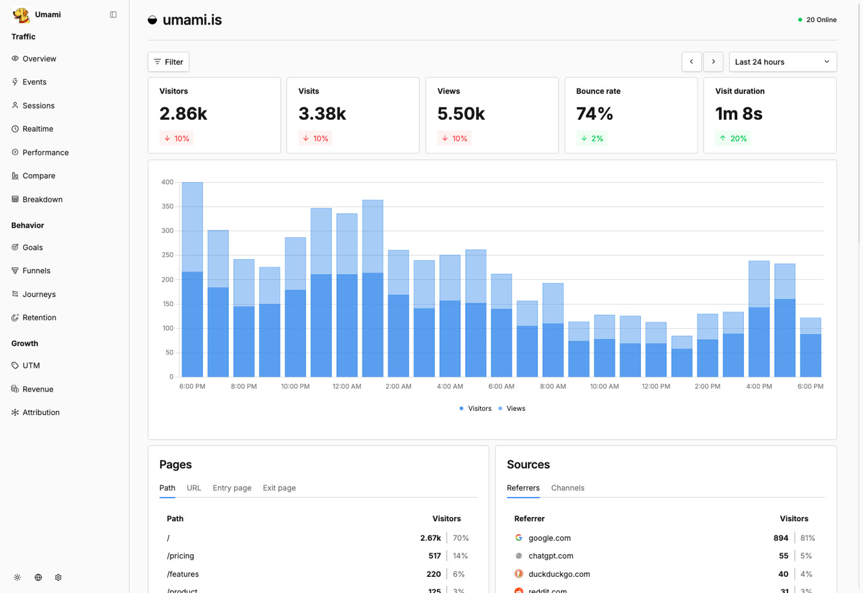This screenshot has width=863, height=593.
Task: Click the Goals target icon
Action: [15, 247]
